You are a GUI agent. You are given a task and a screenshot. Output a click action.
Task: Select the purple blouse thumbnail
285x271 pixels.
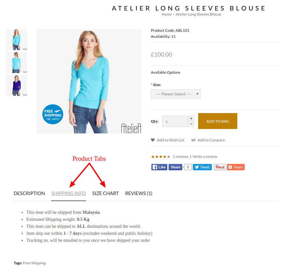pos(16,85)
